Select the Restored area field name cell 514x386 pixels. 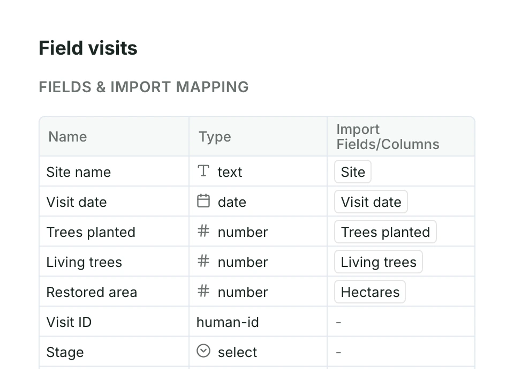(114, 292)
